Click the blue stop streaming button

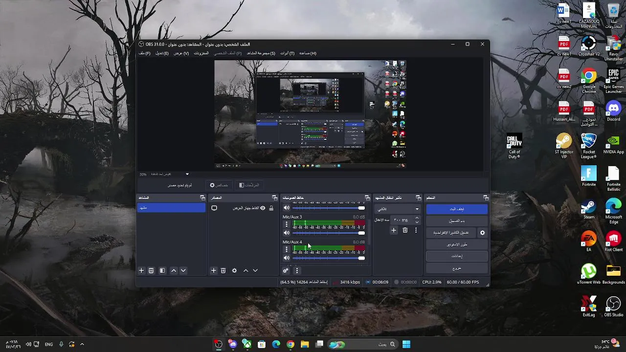[457, 209]
